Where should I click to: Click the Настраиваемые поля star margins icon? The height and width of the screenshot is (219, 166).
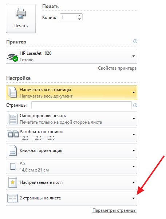click(13, 182)
